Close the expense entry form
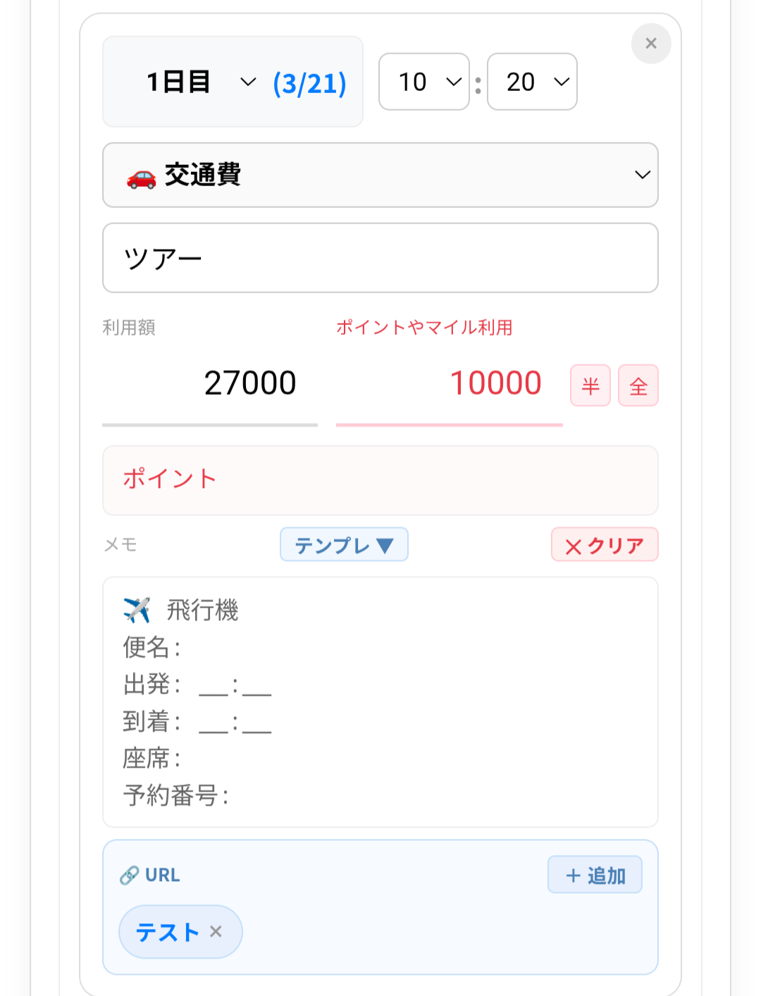Viewport: 761px width, 996px height. (x=650, y=44)
